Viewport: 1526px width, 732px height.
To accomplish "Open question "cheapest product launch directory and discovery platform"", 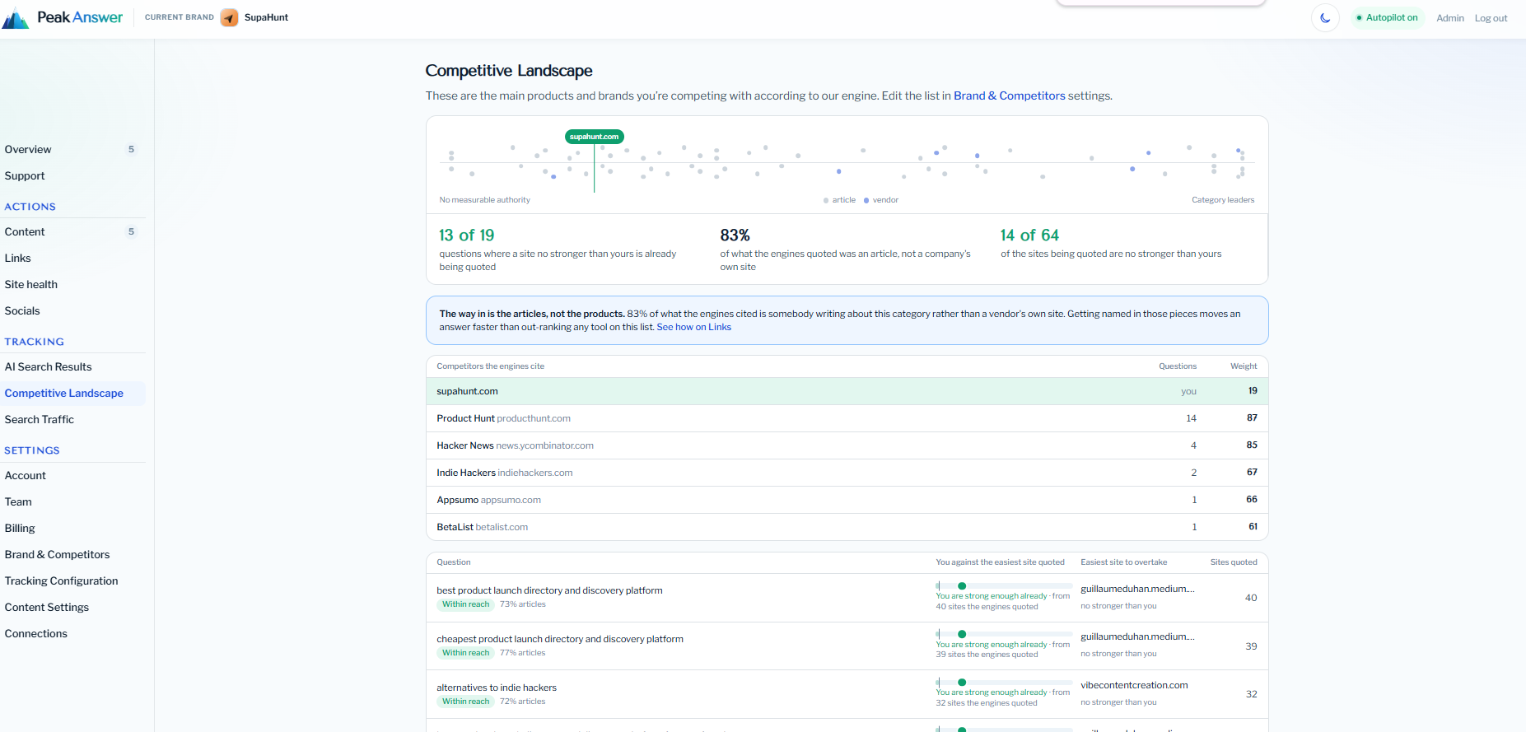I will tap(560, 639).
